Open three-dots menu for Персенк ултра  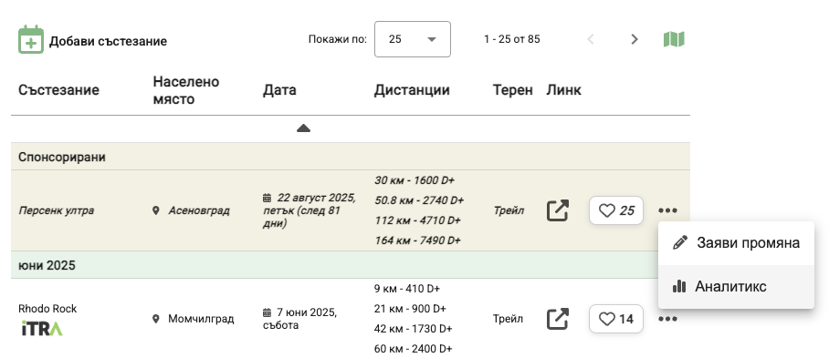[667, 210]
